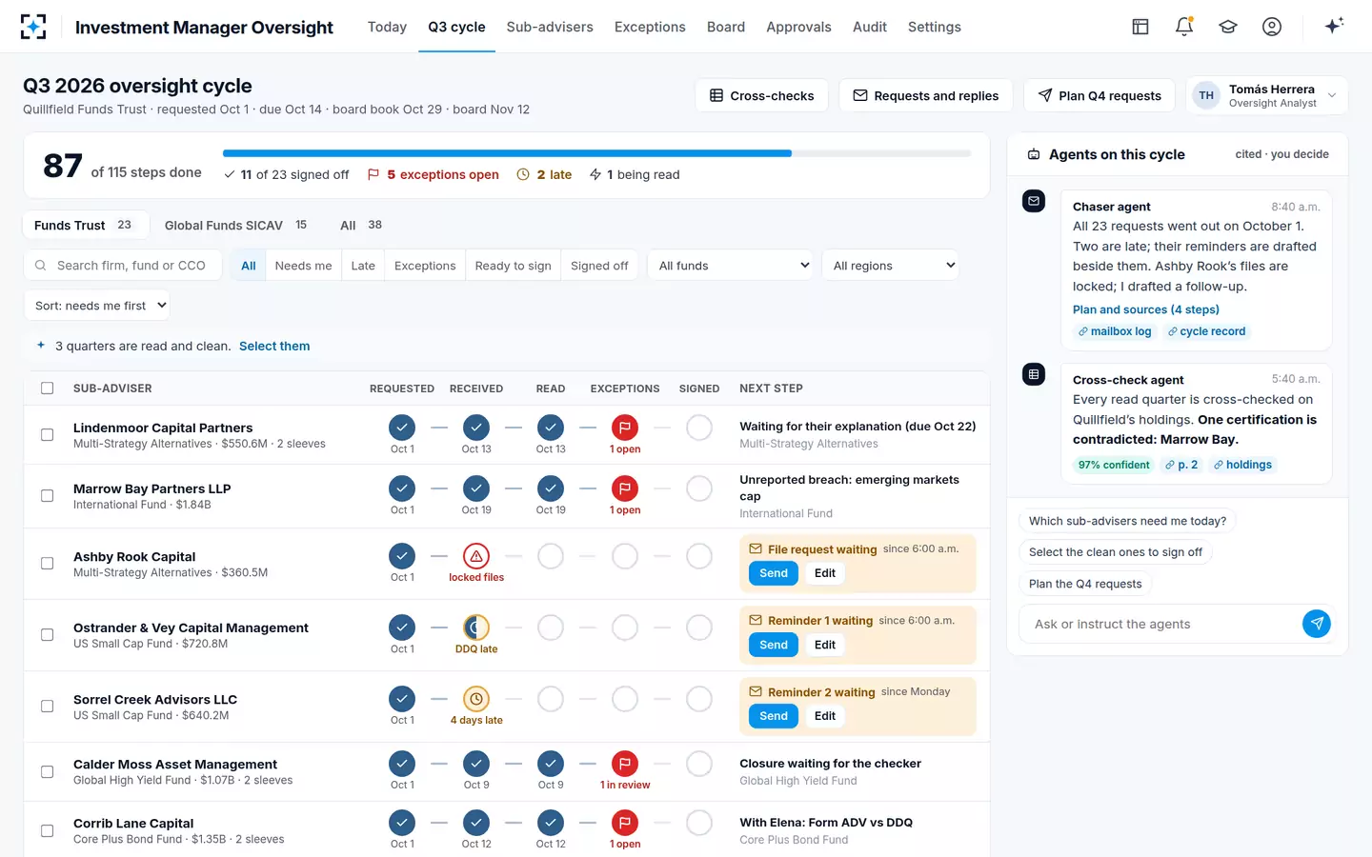This screenshot has width=1372, height=857.
Task: Click Marrow Bay red exception flag
Action: point(625,488)
